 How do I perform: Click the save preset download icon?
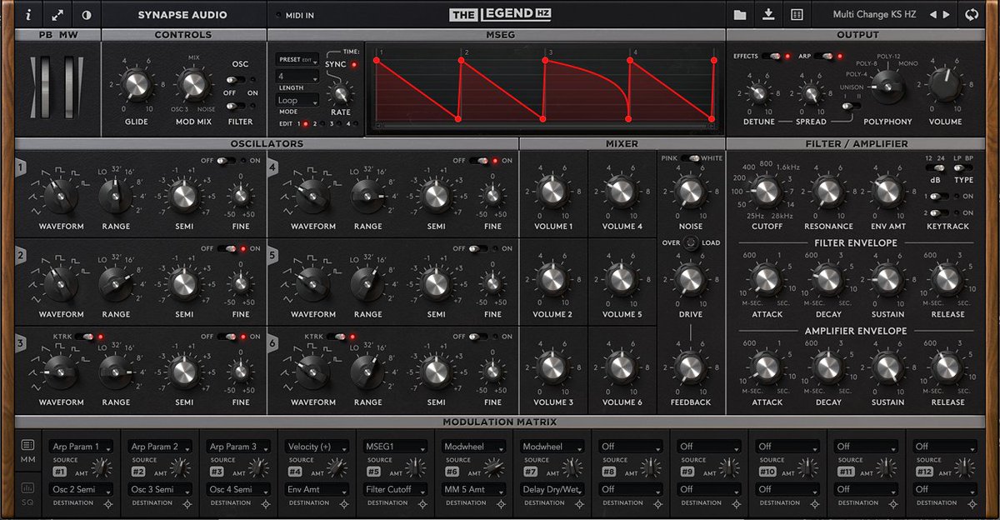click(x=768, y=14)
